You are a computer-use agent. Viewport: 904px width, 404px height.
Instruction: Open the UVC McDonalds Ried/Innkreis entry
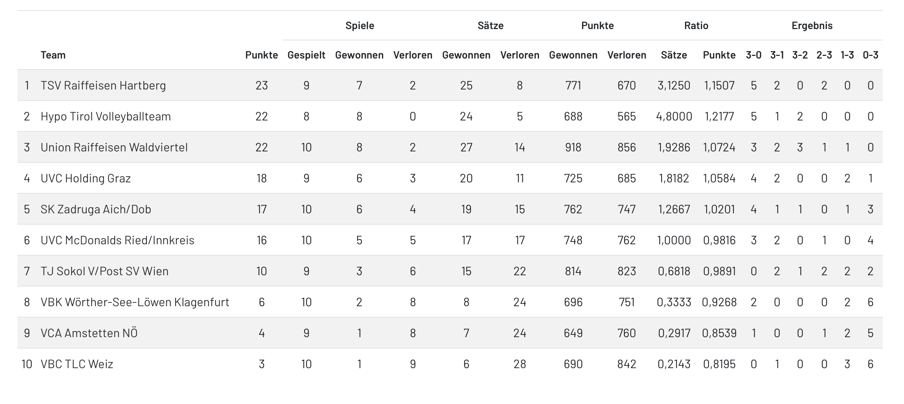click(x=117, y=240)
